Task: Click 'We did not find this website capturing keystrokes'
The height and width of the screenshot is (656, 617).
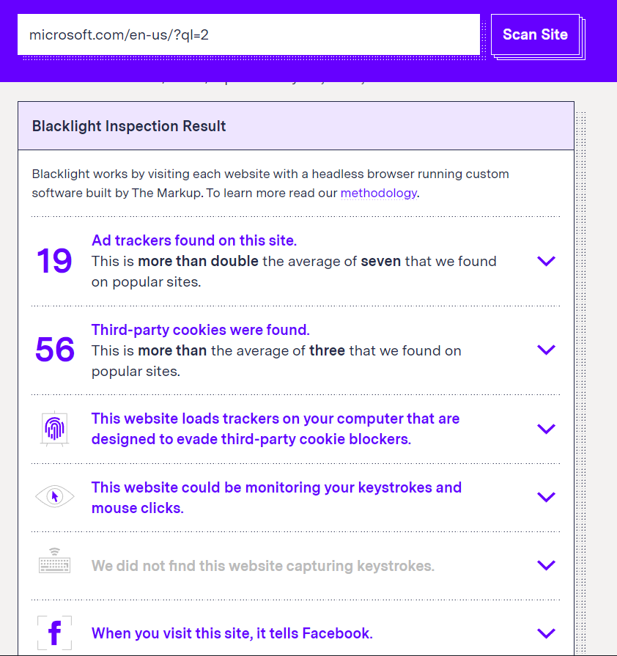Action: click(263, 566)
